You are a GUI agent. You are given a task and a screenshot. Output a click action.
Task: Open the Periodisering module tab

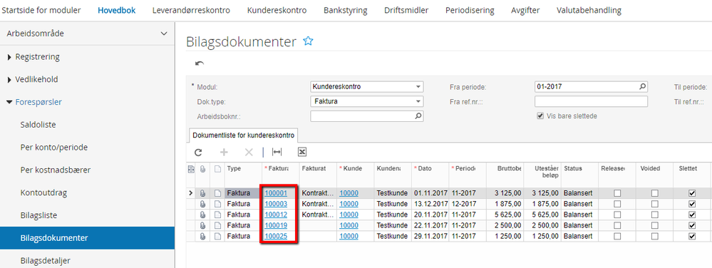pyautogui.click(x=470, y=10)
